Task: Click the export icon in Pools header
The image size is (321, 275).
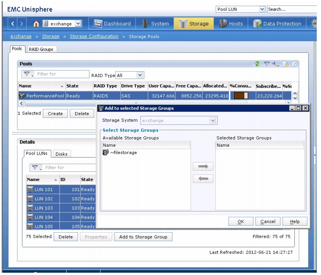Action: pos(286,64)
